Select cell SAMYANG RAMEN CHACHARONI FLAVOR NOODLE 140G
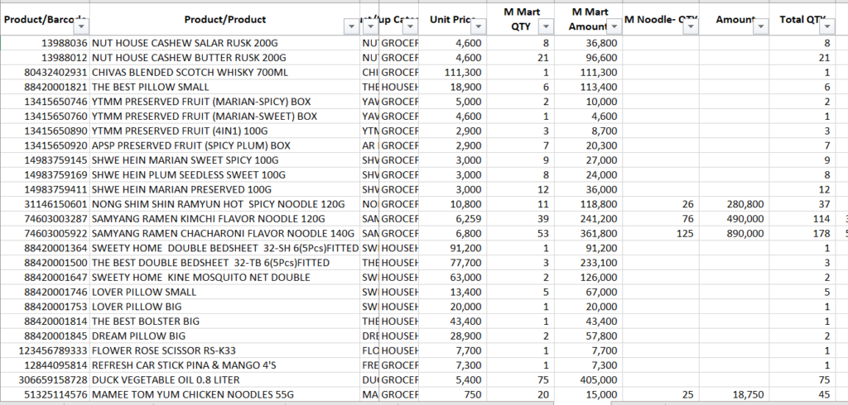 click(225, 233)
